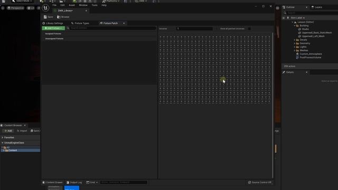Collapse the Lesson (Editor) tree root
The width and height of the screenshot is (338, 190).
[293, 22]
